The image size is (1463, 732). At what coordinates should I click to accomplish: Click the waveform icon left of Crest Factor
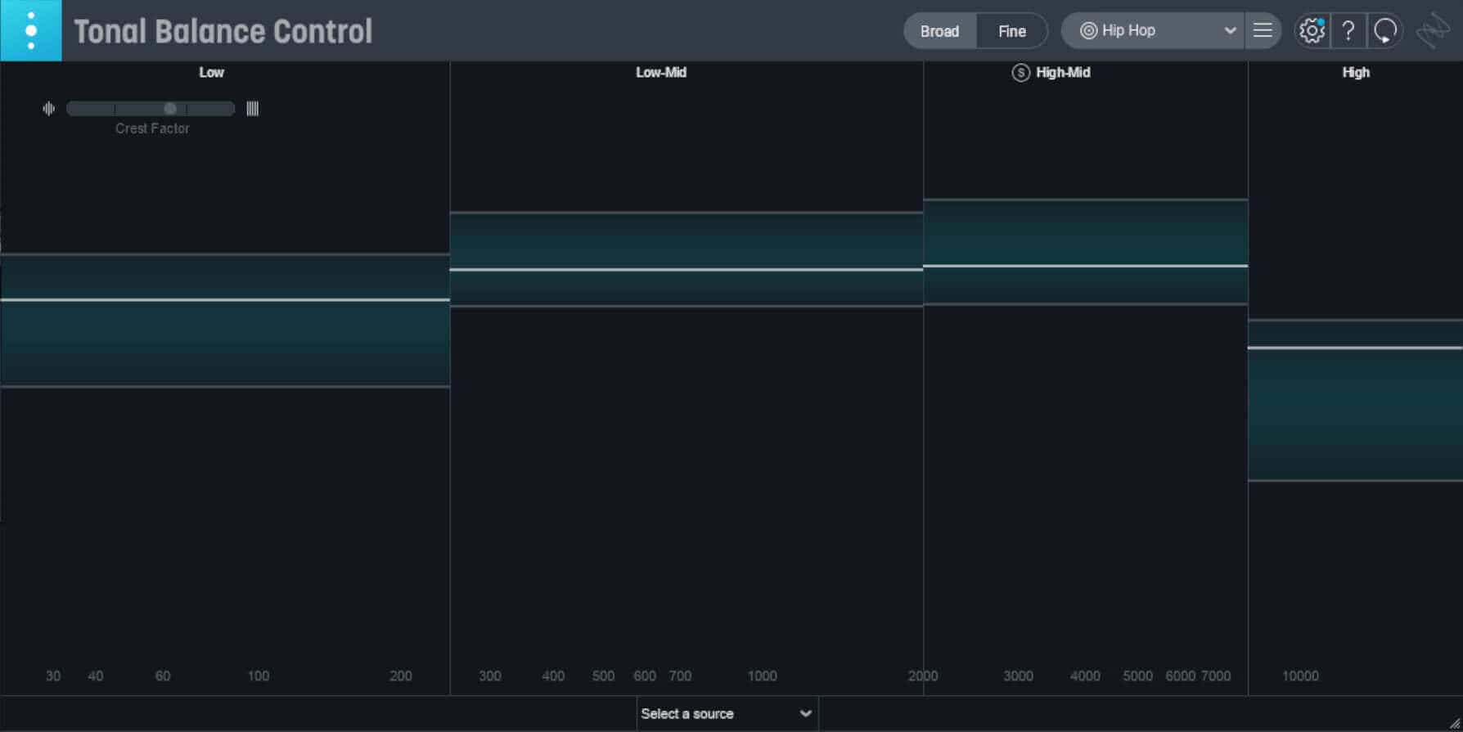[49, 108]
